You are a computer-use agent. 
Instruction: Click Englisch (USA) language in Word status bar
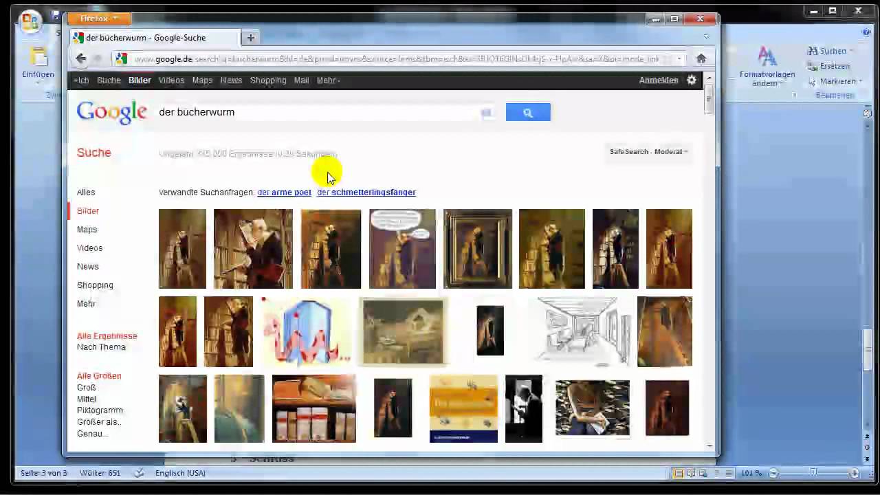click(x=180, y=473)
